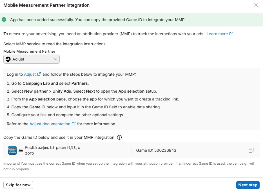Viewport: 263px width, 190px height.
Task: Click external link icon beside Learn more
Action: click(x=231, y=33)
